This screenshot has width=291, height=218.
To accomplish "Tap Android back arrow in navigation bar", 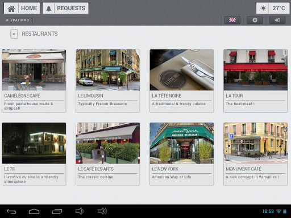I will point(11,211).
